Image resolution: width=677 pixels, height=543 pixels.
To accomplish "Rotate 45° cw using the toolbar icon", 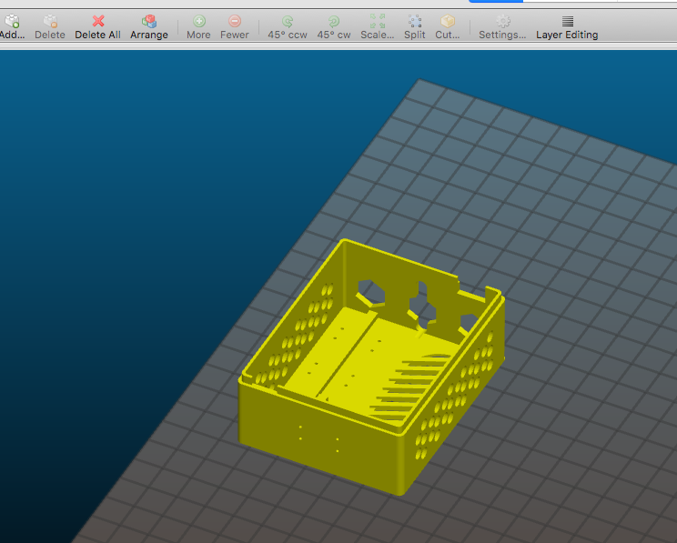I will [334, 21].
